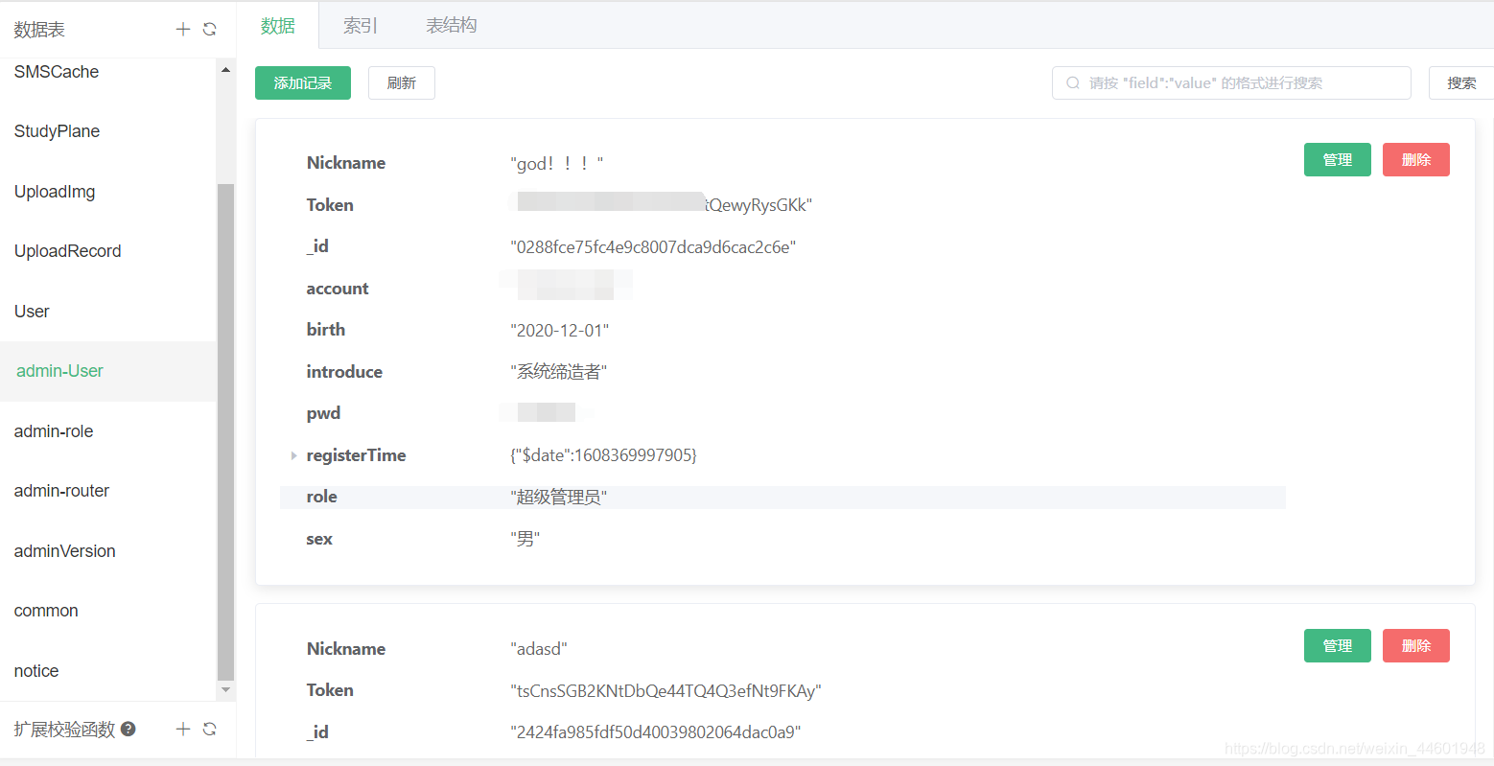Click the 扩展校验函数 section label
1494x766 pixels.
click(64, 730)
